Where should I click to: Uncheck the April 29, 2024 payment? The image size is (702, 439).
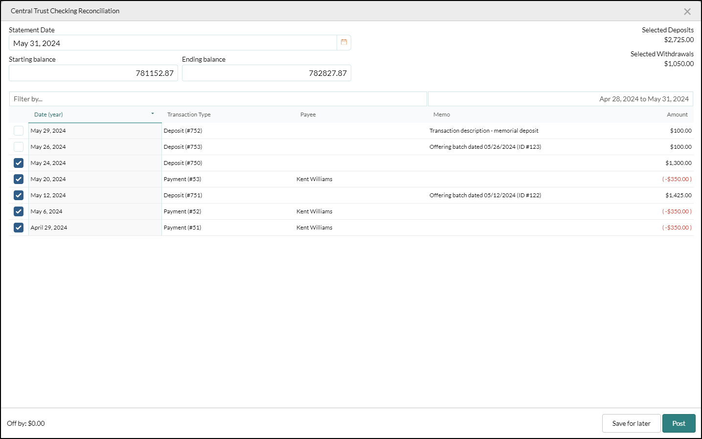pos(19,228)
